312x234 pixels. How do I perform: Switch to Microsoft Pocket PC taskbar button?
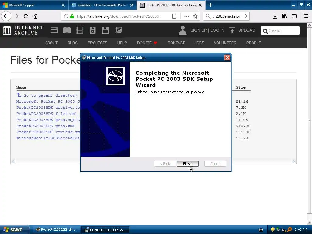coord(105,230)
